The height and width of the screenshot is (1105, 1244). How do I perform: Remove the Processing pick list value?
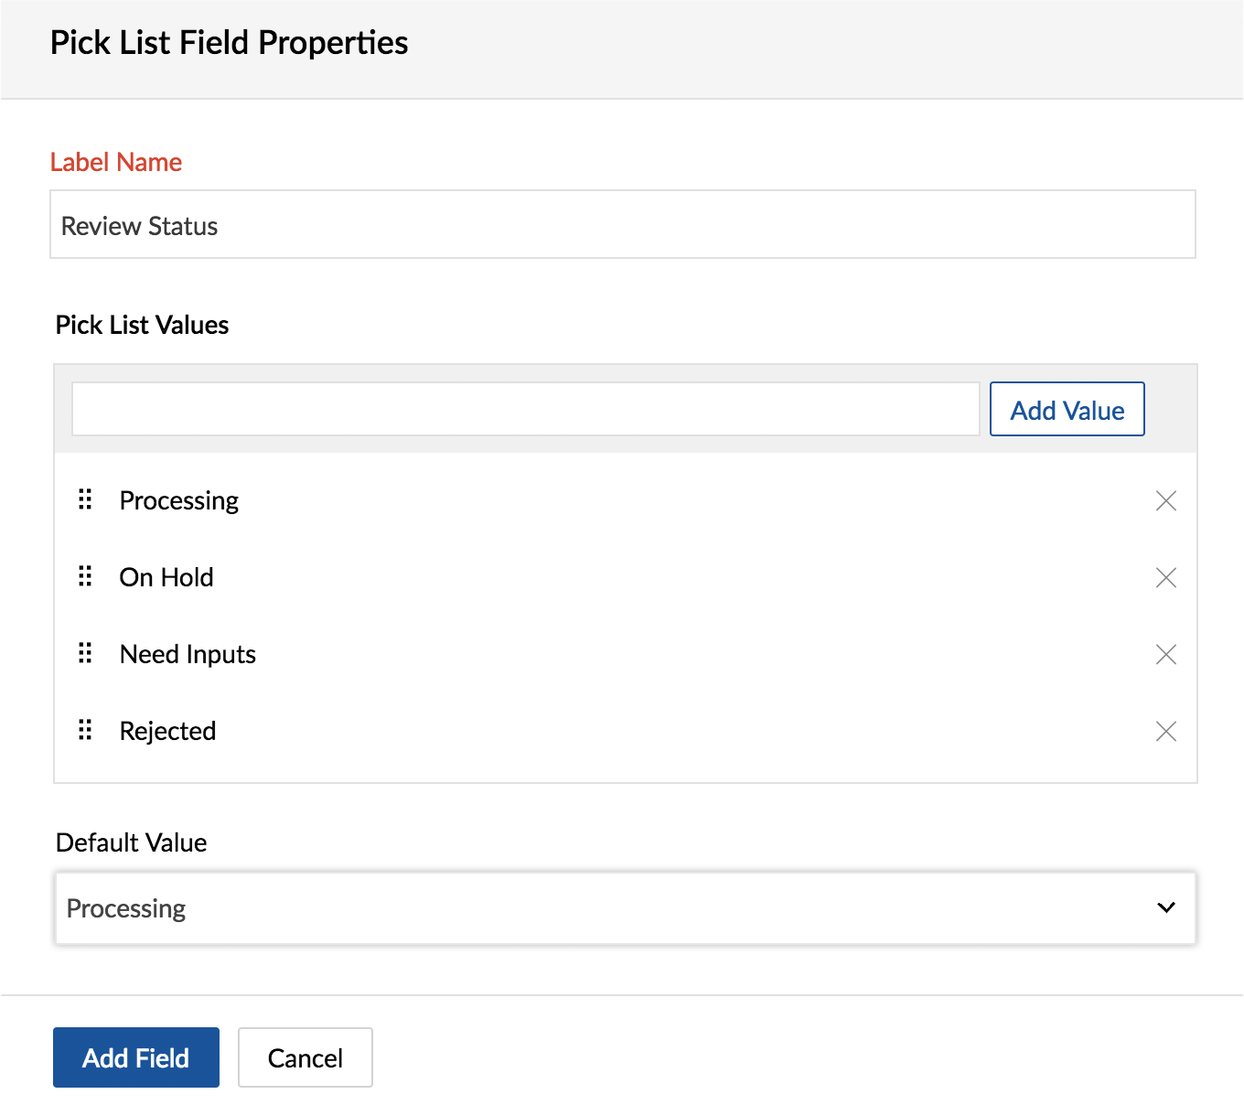[x=1165, y=500]
